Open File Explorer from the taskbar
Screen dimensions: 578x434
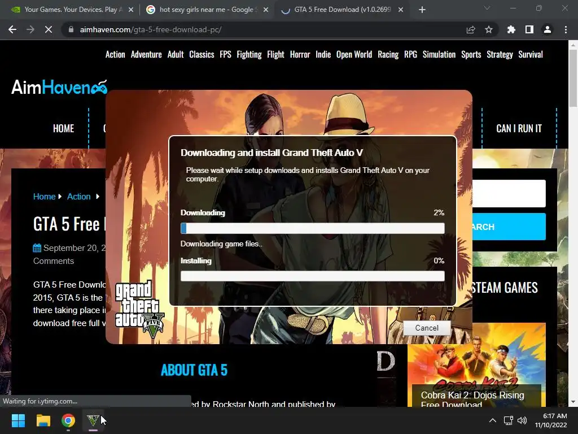(43, 420)
